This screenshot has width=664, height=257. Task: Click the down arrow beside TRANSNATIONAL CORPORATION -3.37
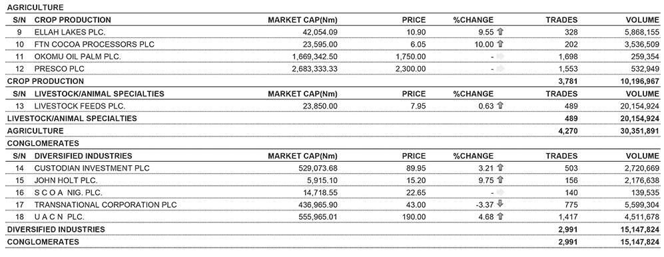[x=500, y=204]
